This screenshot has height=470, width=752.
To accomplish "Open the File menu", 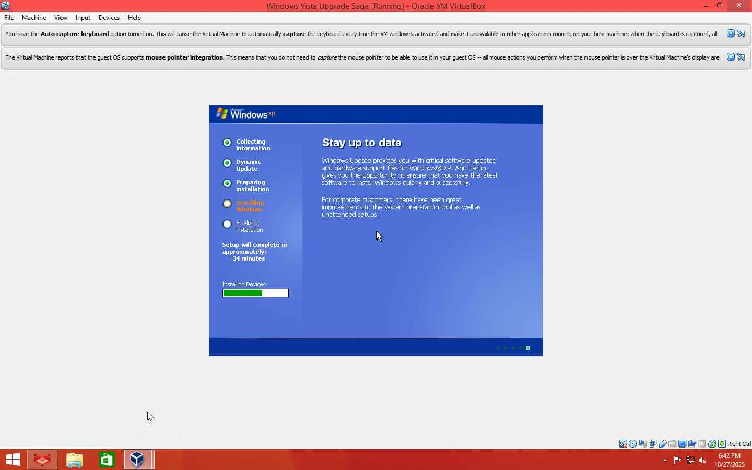I will point(9,18).
